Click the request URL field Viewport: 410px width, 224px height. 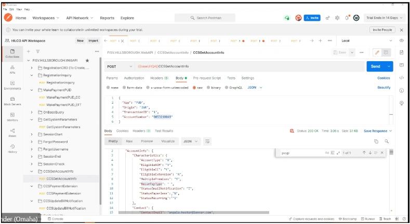click(250, 66)
